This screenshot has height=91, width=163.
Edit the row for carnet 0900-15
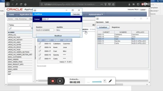(40, 55)
